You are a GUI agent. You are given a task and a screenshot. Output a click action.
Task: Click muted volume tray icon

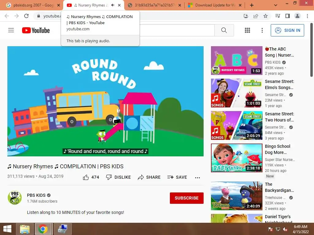point(285,229)
